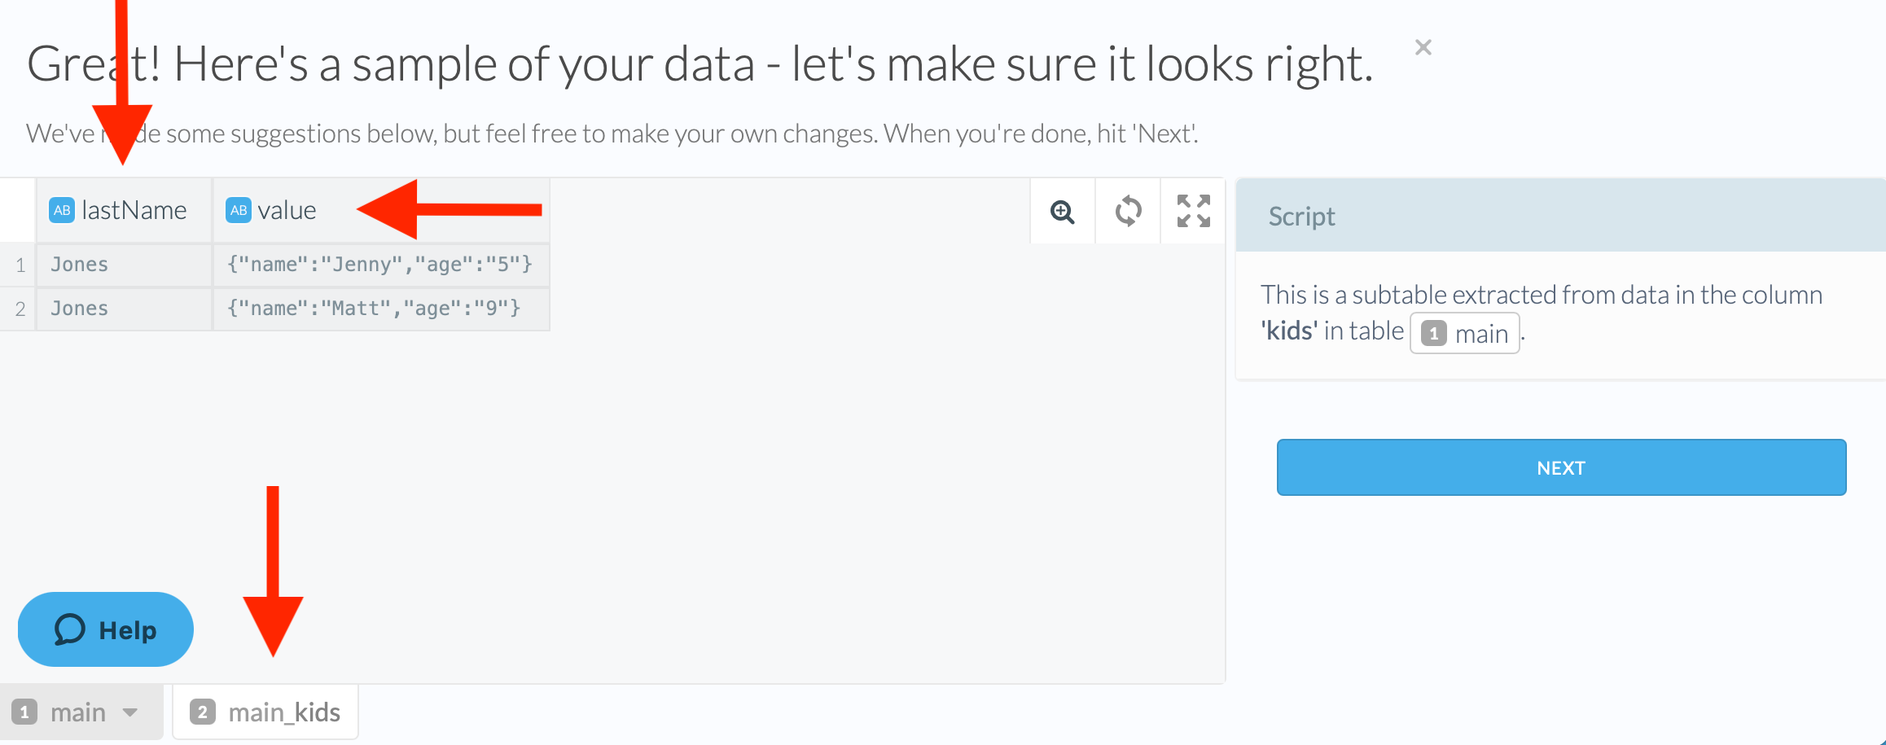Viewport: 1886px width, 745px height.
Task: Click the AB type icon beside value
Action: point(239,210)
